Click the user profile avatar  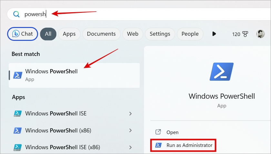pyautogui.click(x=260, y=34)
